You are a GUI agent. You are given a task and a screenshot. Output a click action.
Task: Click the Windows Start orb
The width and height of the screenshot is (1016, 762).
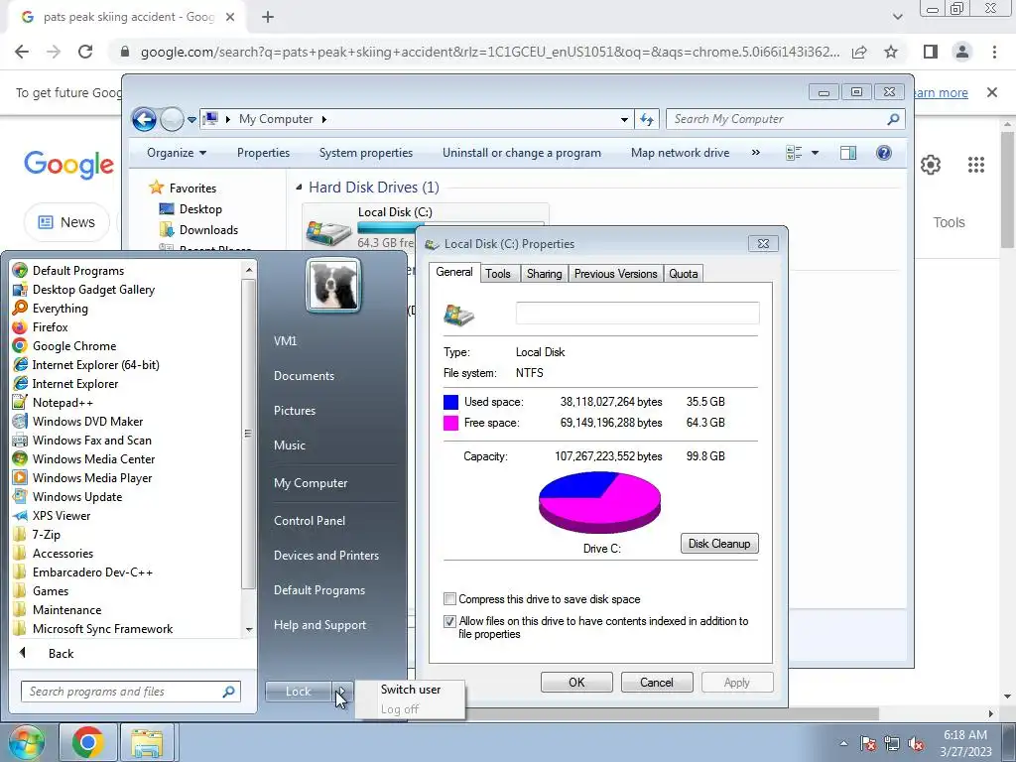coord(25,742)
